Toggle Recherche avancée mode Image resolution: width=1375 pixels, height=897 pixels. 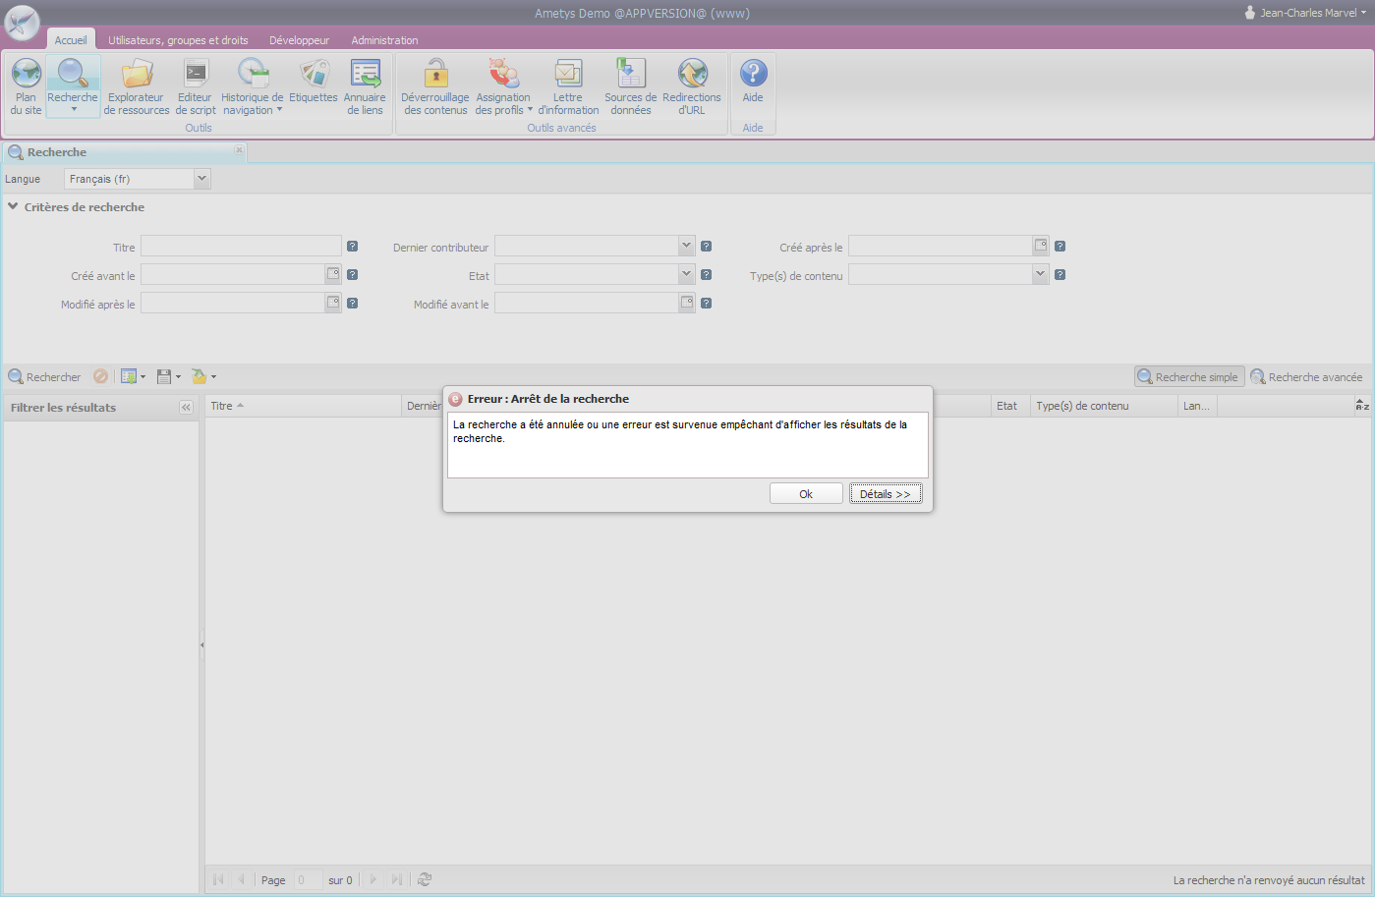1307,376
